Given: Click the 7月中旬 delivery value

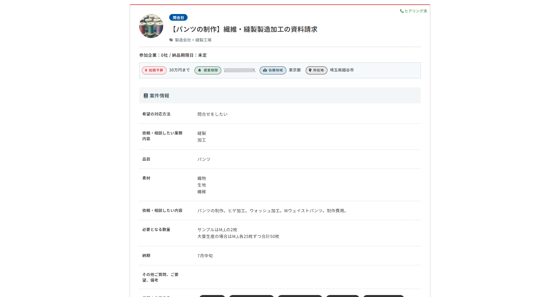Looking at the screenshot, I should 205,256.
